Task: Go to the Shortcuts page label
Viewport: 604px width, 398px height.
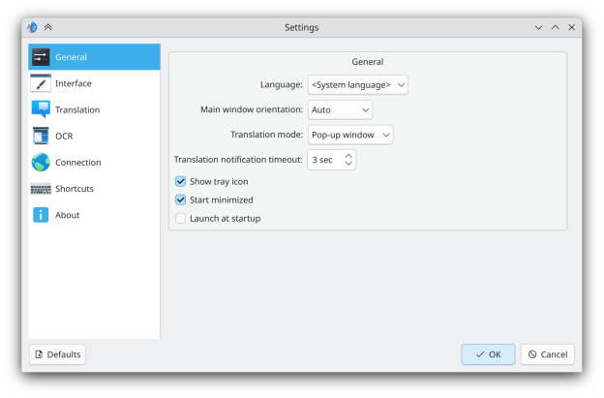Action: (x=75, y=189)
